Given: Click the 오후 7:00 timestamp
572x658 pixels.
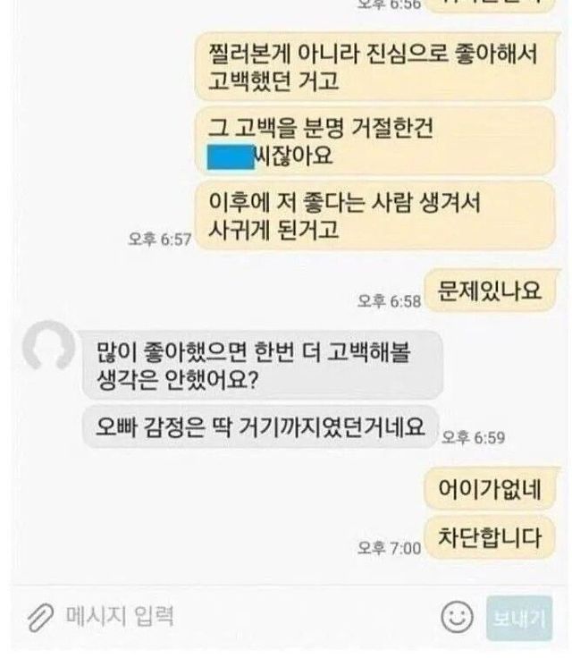Looking at the screenshot, I should 389,548.
